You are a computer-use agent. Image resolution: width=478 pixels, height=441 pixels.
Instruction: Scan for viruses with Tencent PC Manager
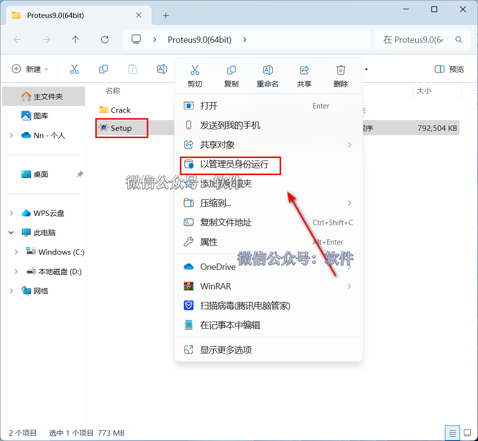pos(268,305)
